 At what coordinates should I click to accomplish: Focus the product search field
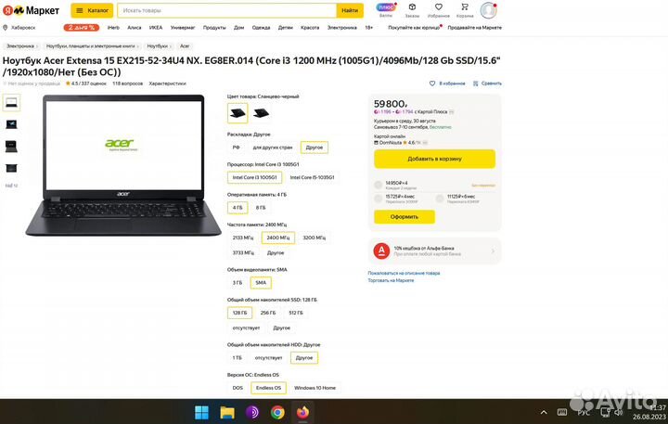[227, 10]
